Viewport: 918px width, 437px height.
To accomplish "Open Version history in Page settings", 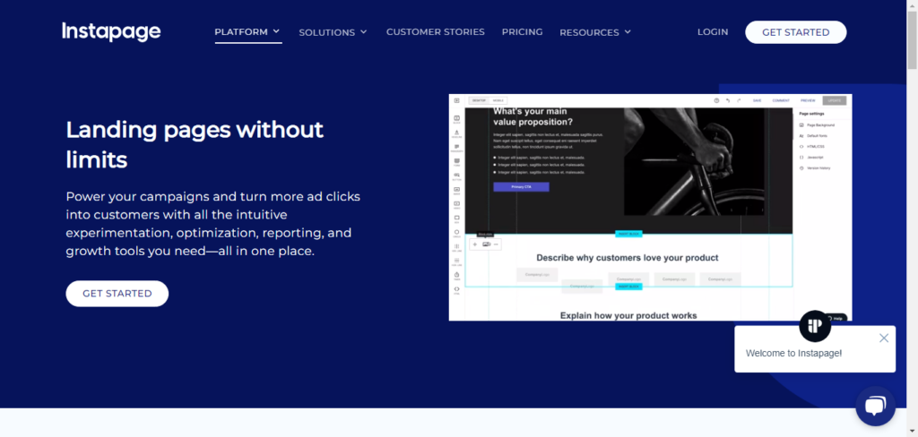I will click(814, 168).
